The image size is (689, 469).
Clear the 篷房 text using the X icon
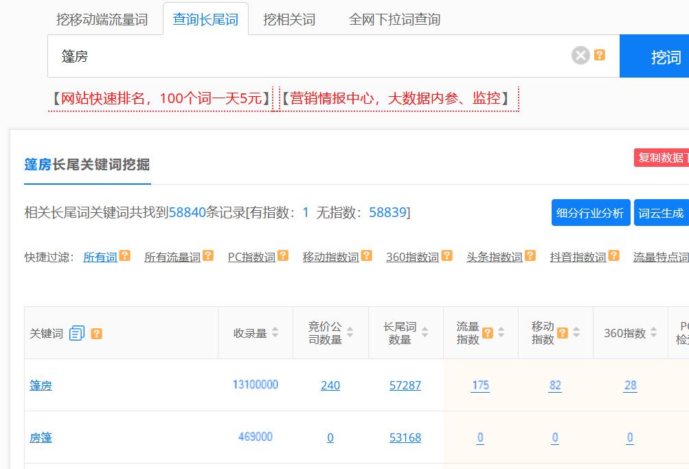[579, 56]
